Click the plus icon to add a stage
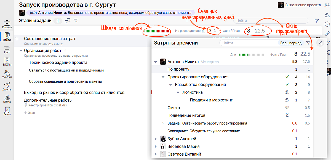The width and height of the screenshot is (331, 160). 58,21
